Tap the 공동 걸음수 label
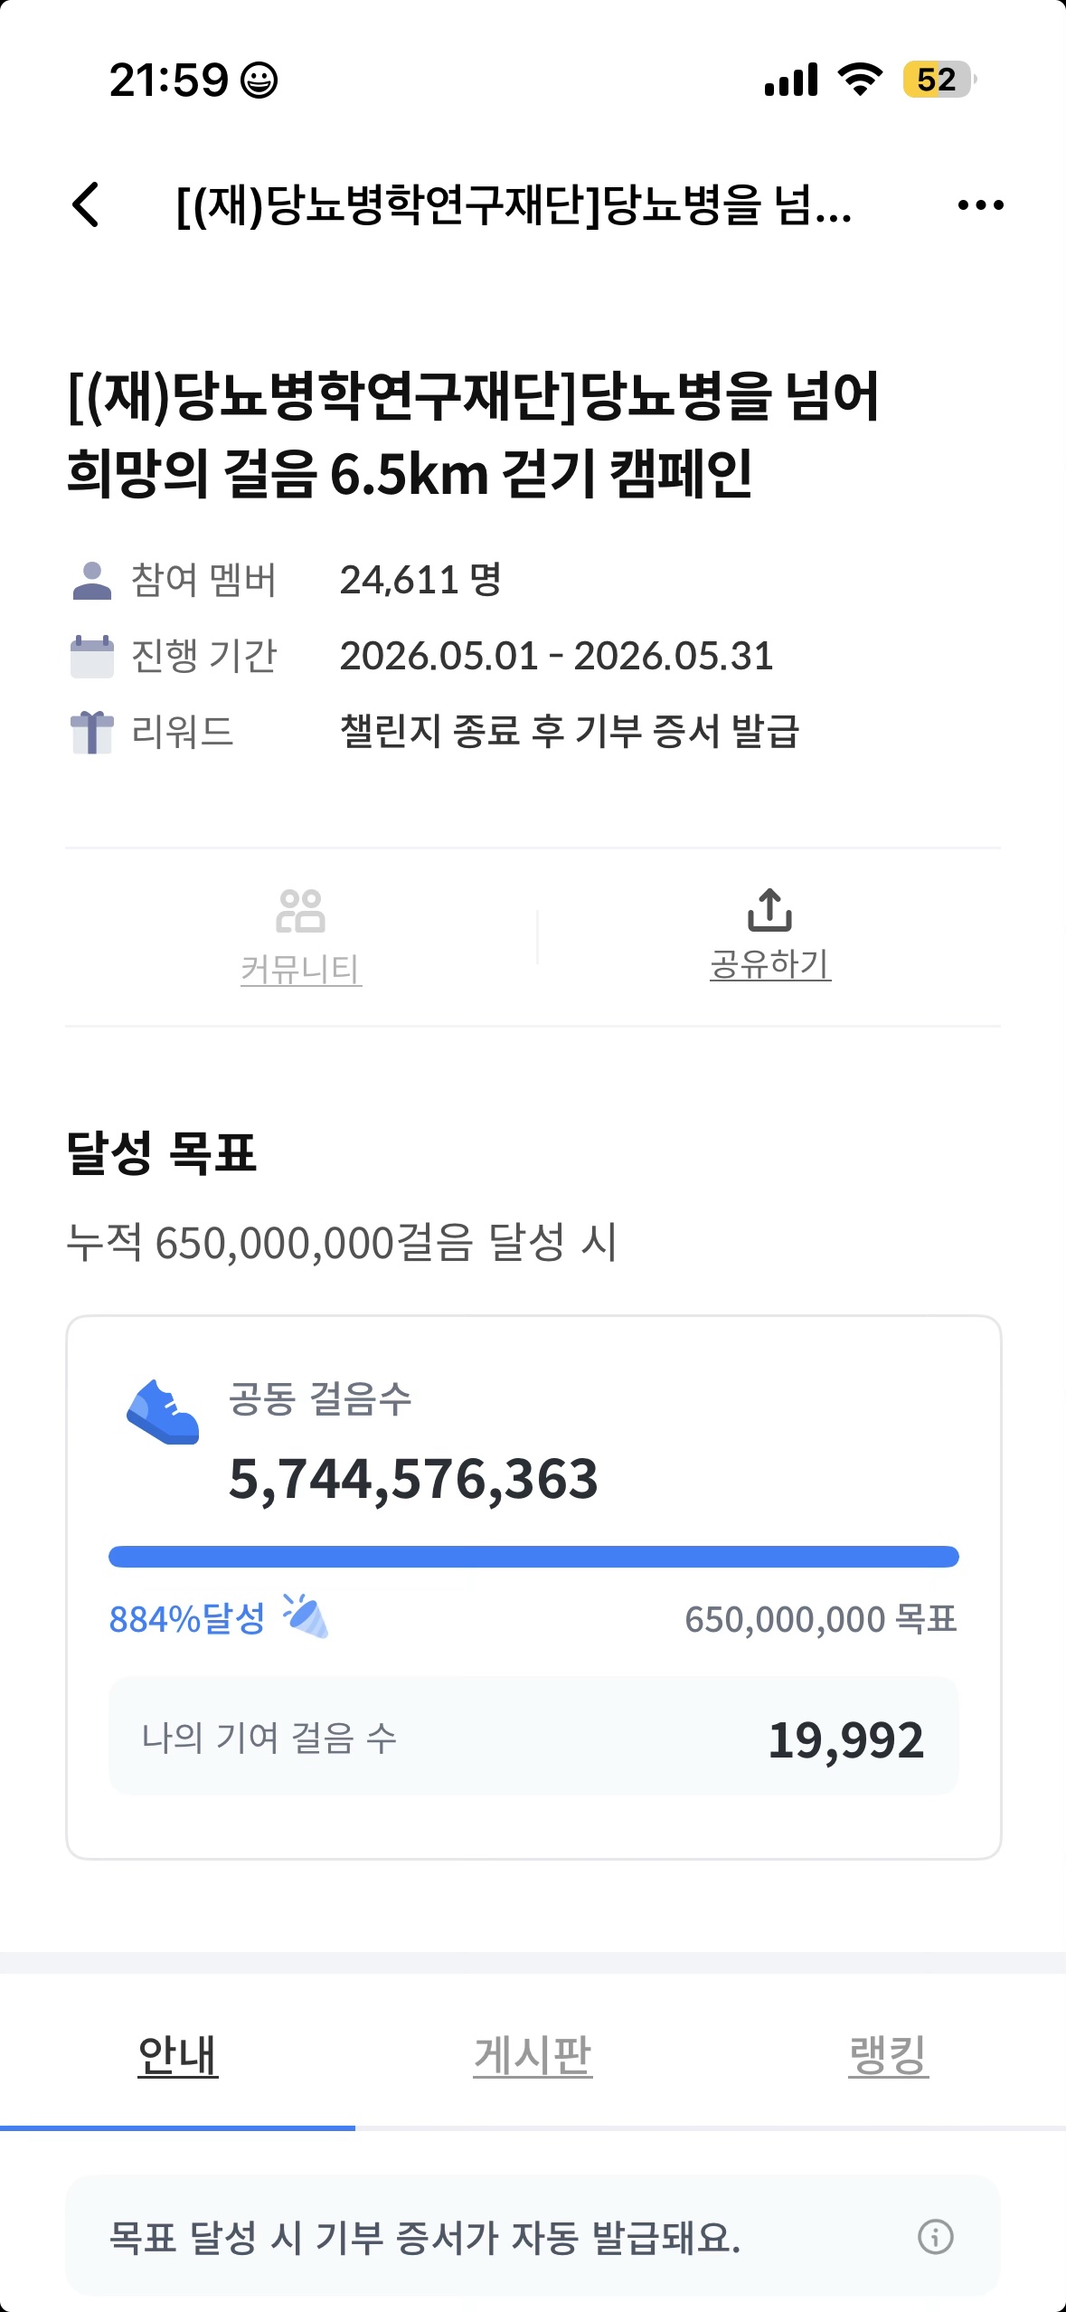Image resolution: width=1066 pixels, height=2312 pixels. (320, 1399)
